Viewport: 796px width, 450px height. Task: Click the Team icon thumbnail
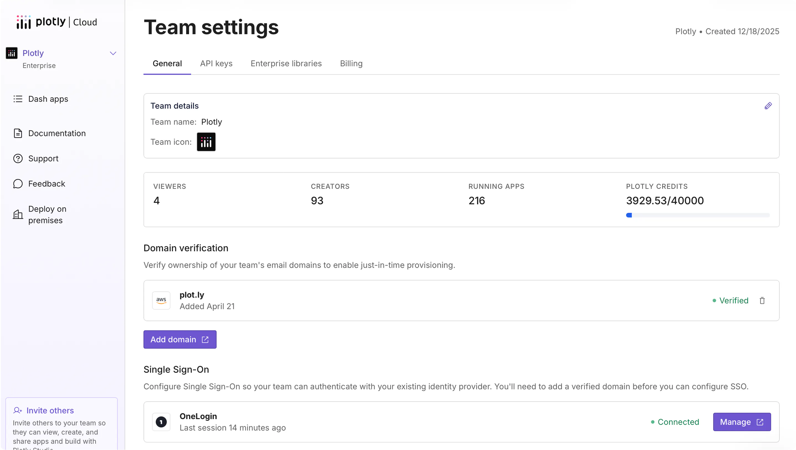tap(206, 142)
